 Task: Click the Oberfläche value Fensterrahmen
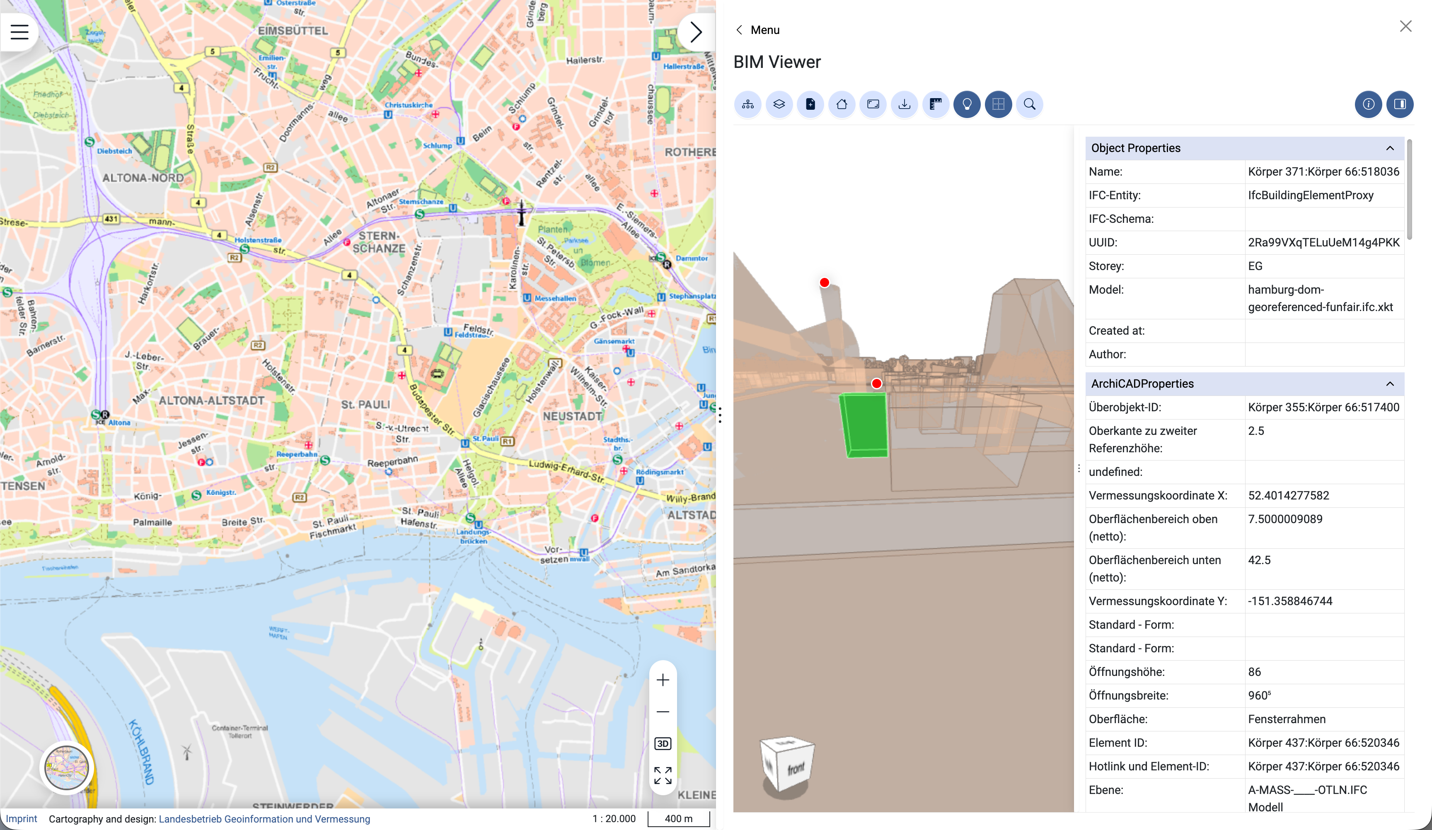pos(1287,719)
